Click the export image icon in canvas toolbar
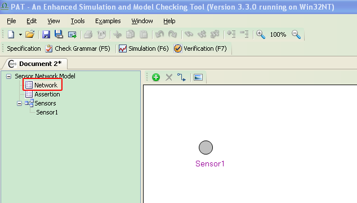 tap(198, 77)
